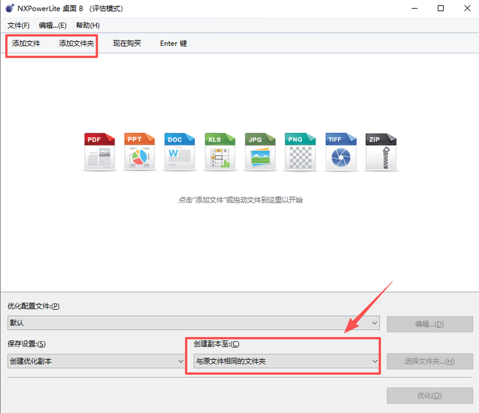
Task: Click the JPG file type icon
Action: (x=260, y=152)
